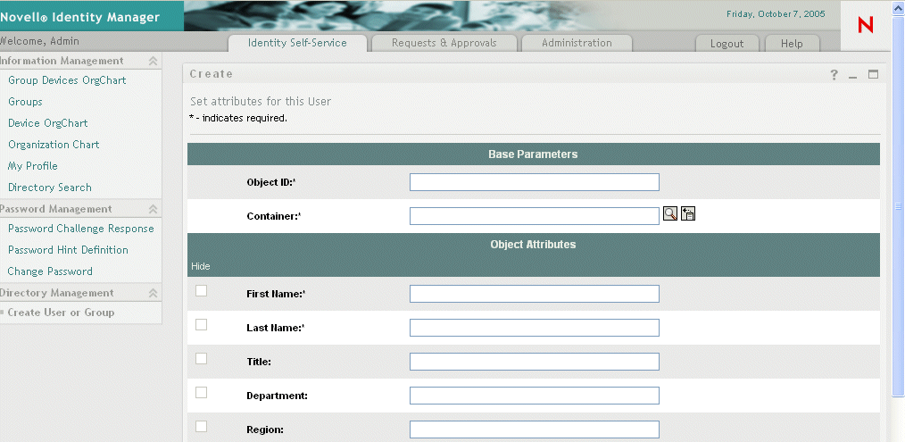
Task: Open Device OrgChart link
Action: pyautogui.click(x=48, y=123)
